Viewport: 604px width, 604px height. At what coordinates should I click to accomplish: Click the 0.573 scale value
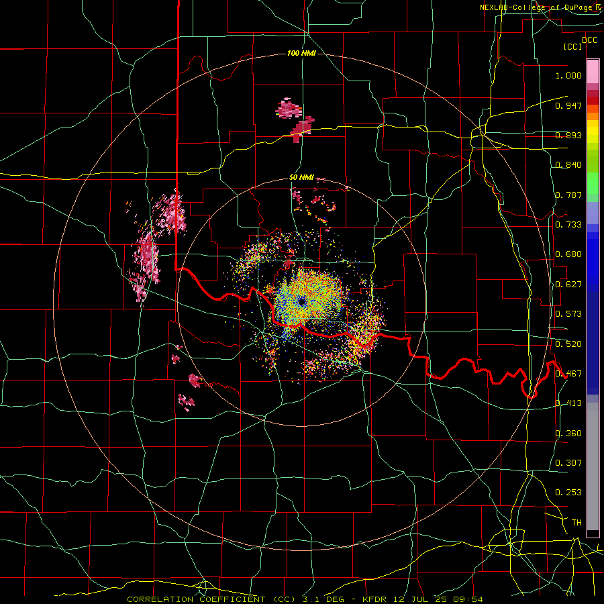pyautogui.click(x=568, y=314)
